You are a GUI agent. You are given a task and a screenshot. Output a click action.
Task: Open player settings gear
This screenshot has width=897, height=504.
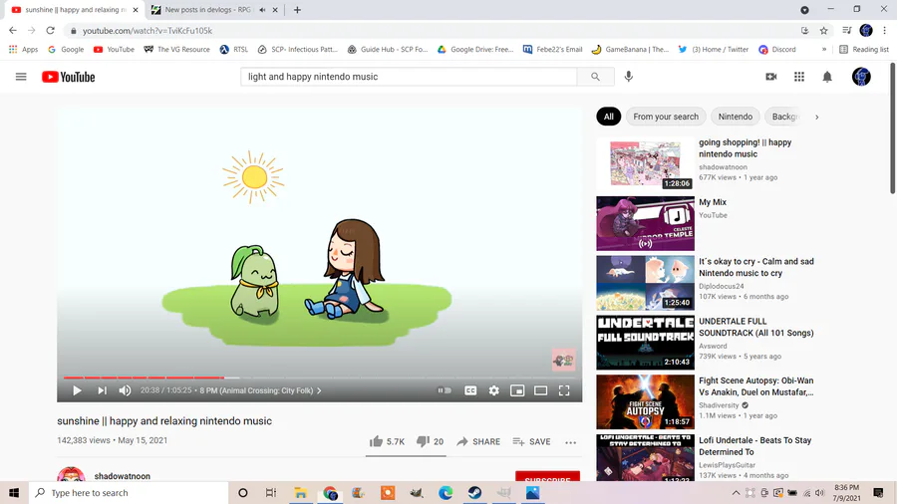click(x=493, y=390)
